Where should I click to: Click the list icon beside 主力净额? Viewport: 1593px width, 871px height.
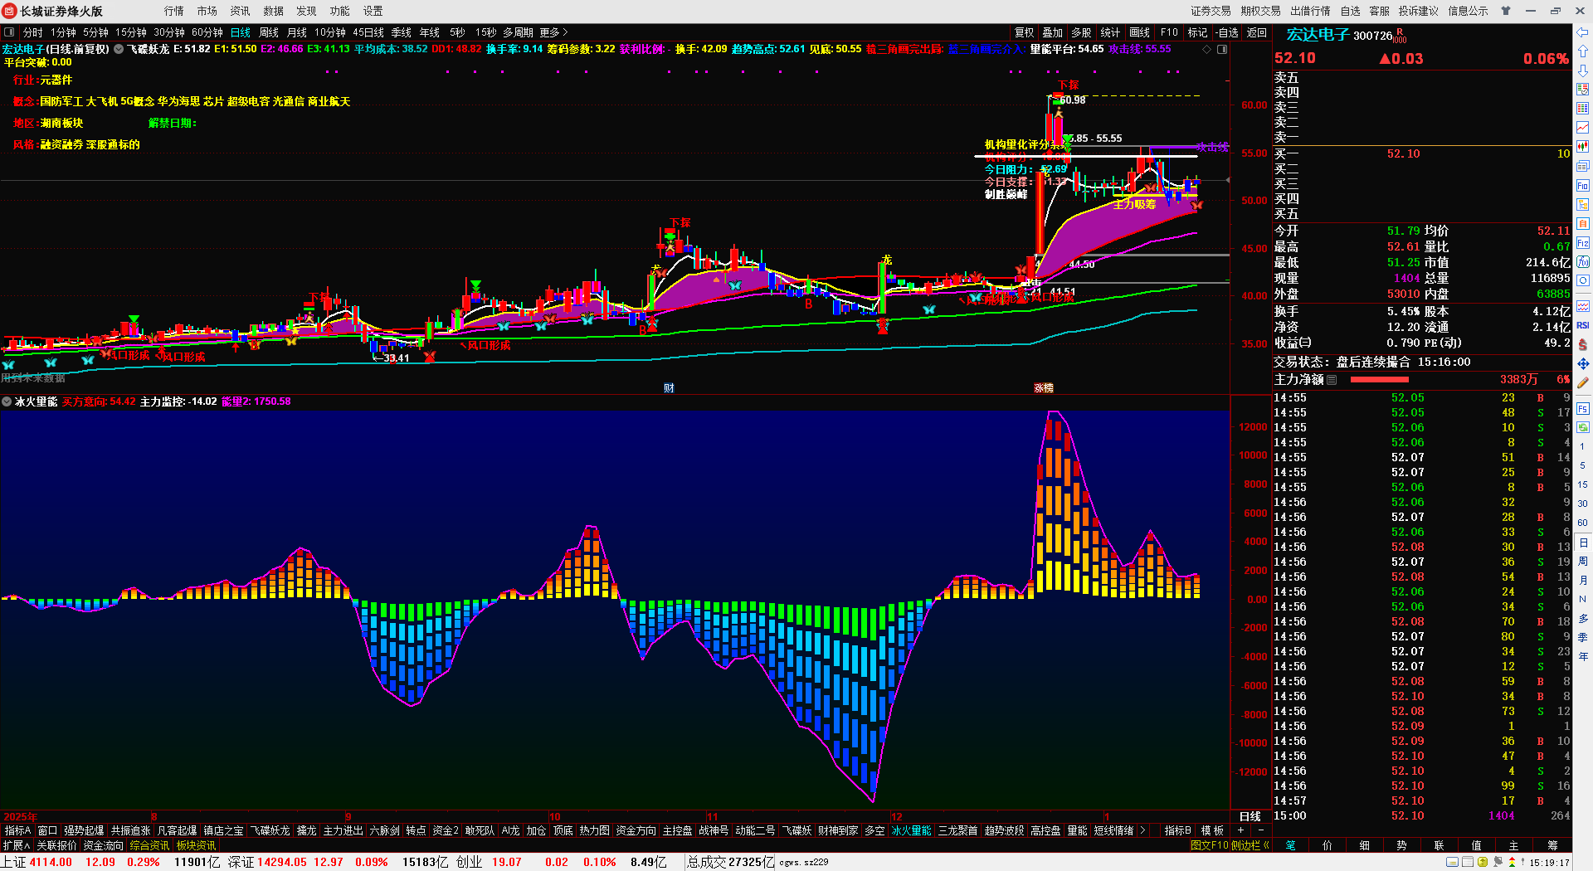click(x=1332, y=380)
